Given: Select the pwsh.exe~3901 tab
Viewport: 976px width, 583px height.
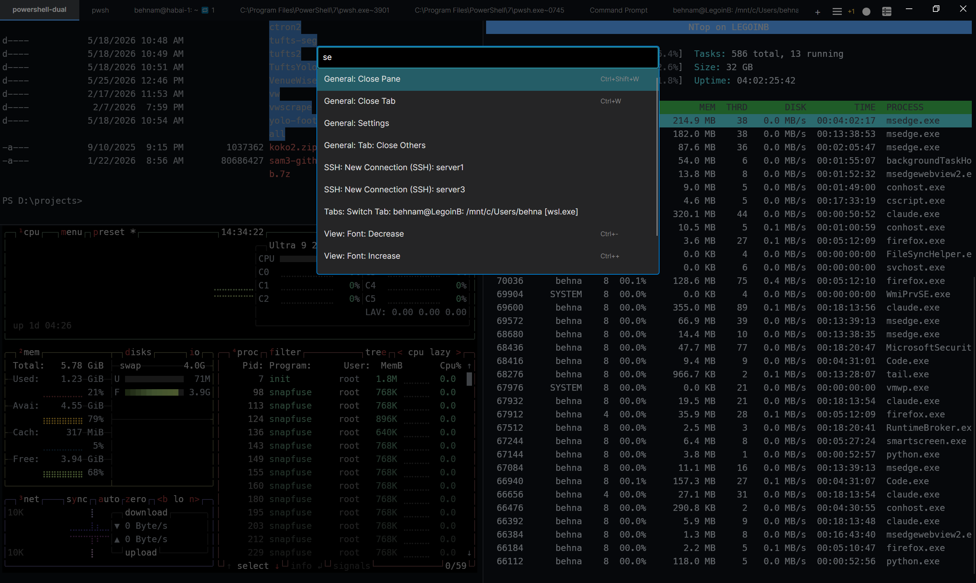Looking at the screenshot, I should coord(315,10).
